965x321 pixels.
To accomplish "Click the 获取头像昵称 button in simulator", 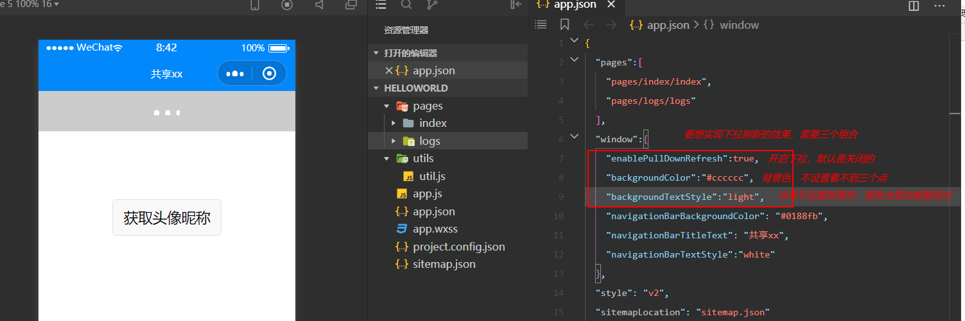I will tap(167, 218).
